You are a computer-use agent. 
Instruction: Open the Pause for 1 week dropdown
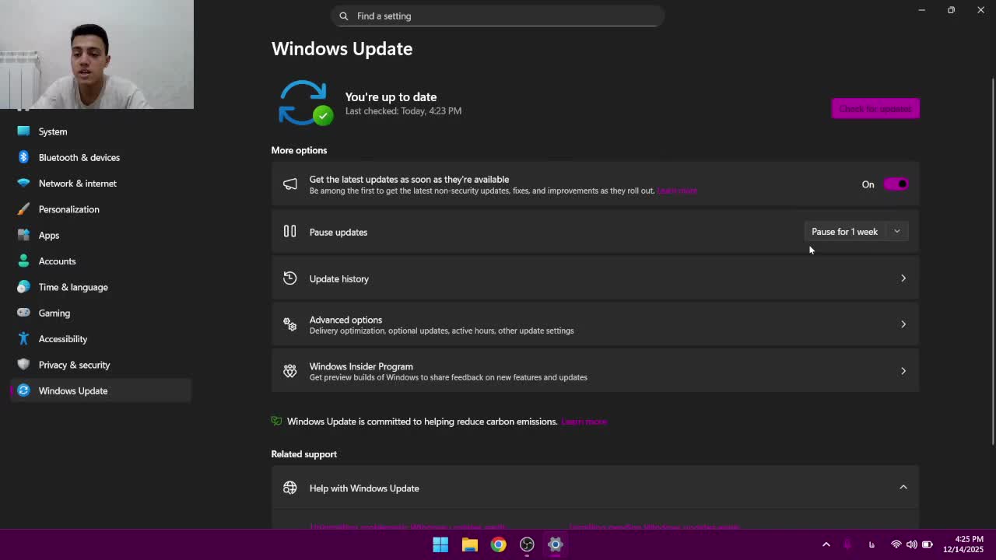click(x=897, y=232)
